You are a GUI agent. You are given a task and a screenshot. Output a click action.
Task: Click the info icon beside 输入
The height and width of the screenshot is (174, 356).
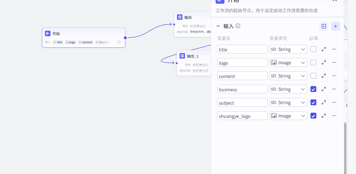238,26
